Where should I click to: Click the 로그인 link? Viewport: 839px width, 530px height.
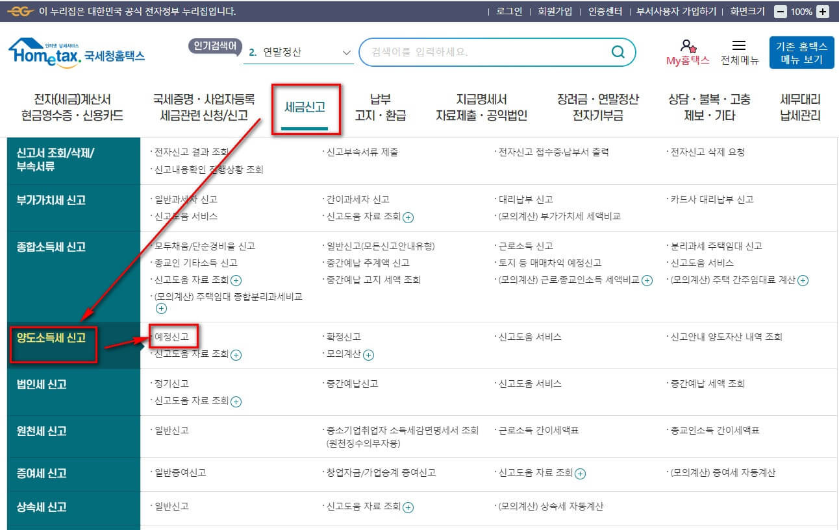click(509, 12)
